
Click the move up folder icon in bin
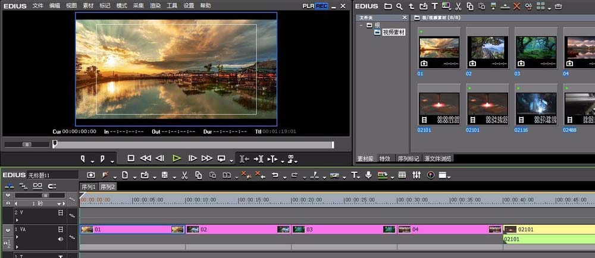(x=411, y=6)
